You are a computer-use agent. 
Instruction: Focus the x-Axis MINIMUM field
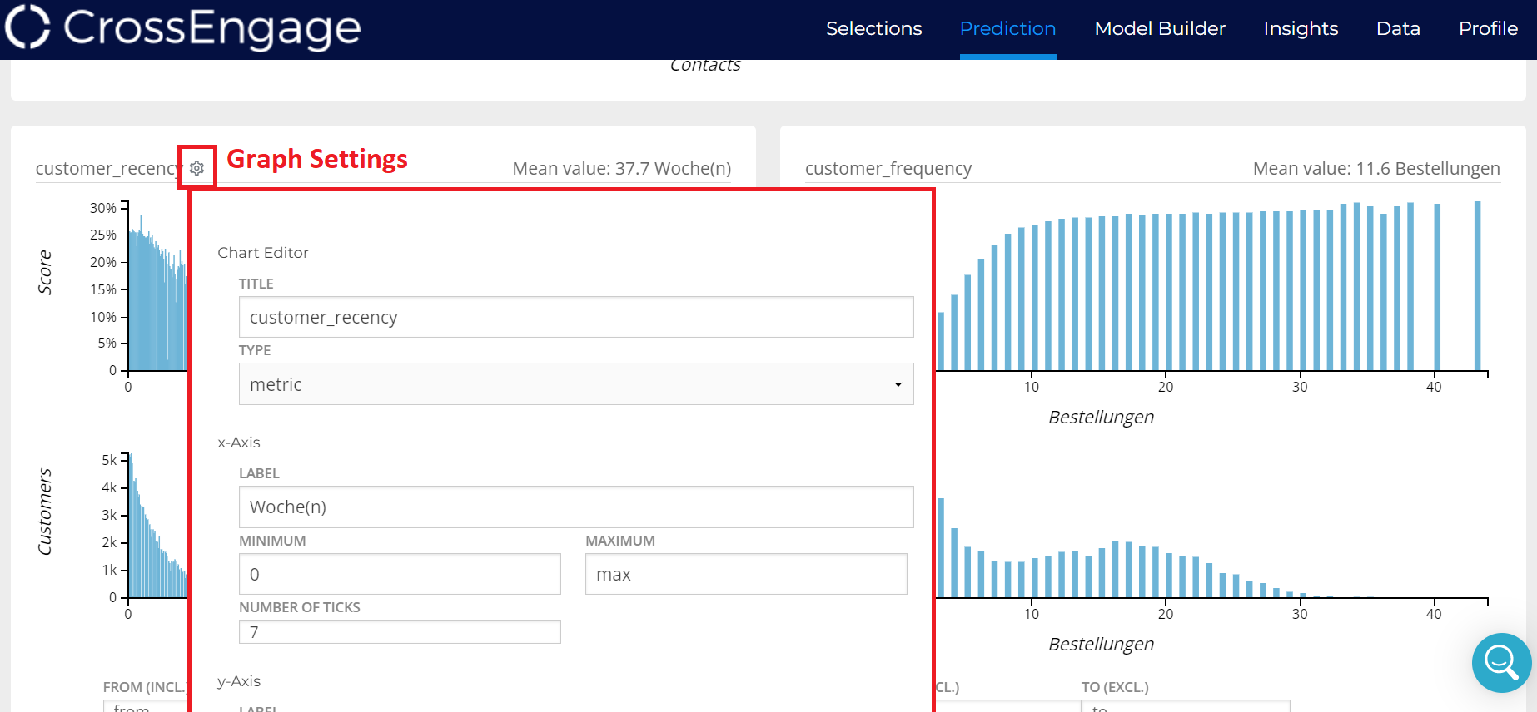click(400, 574)
